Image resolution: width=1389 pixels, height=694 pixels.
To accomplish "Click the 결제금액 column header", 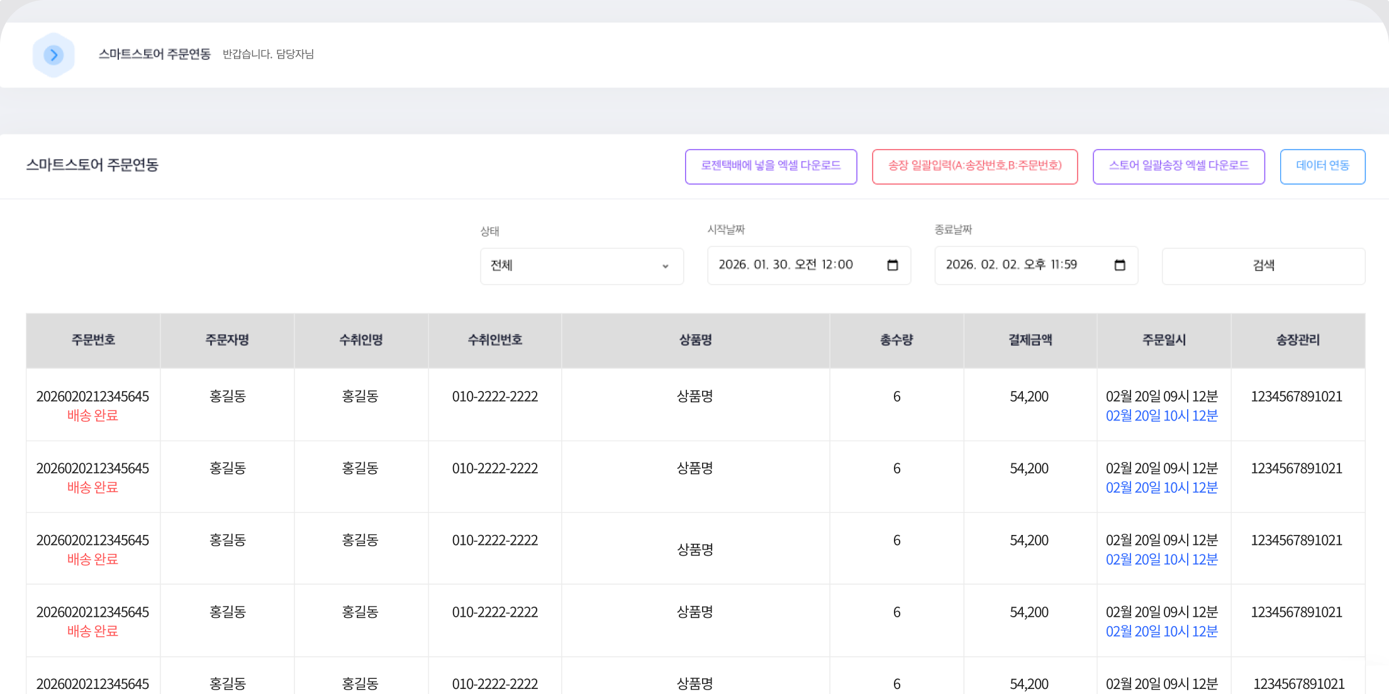I will (x=1030, y=340).
